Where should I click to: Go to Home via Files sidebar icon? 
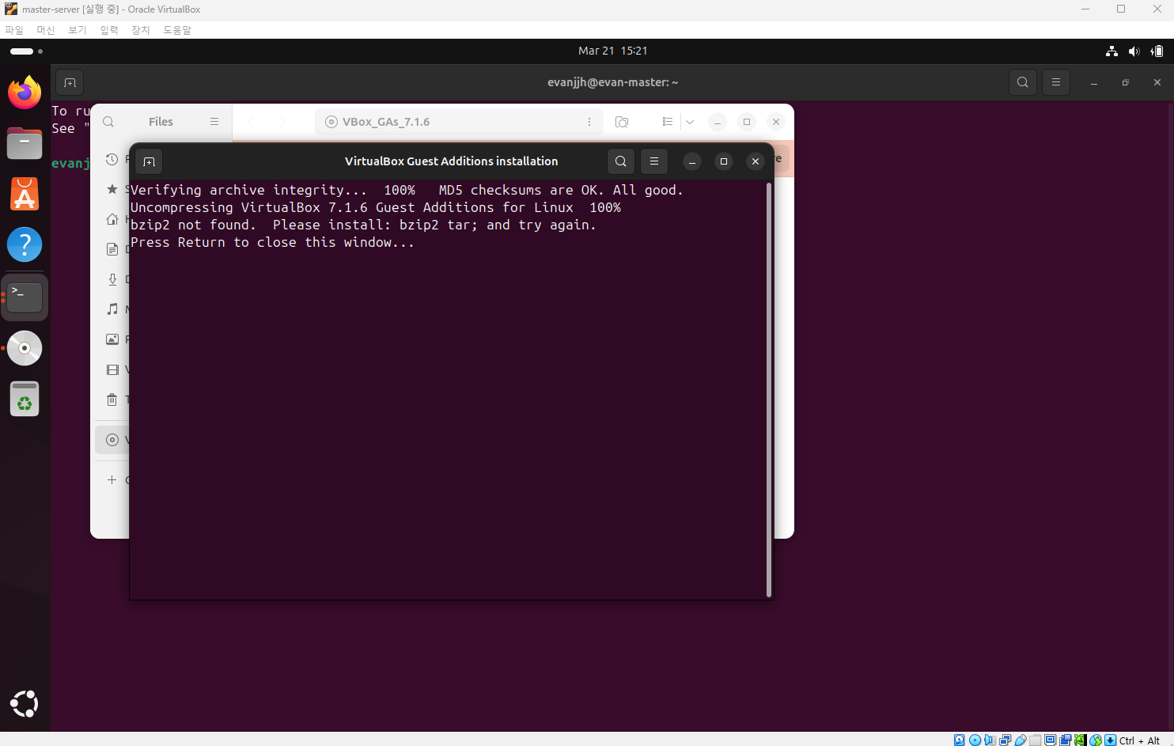coord(112,219)
